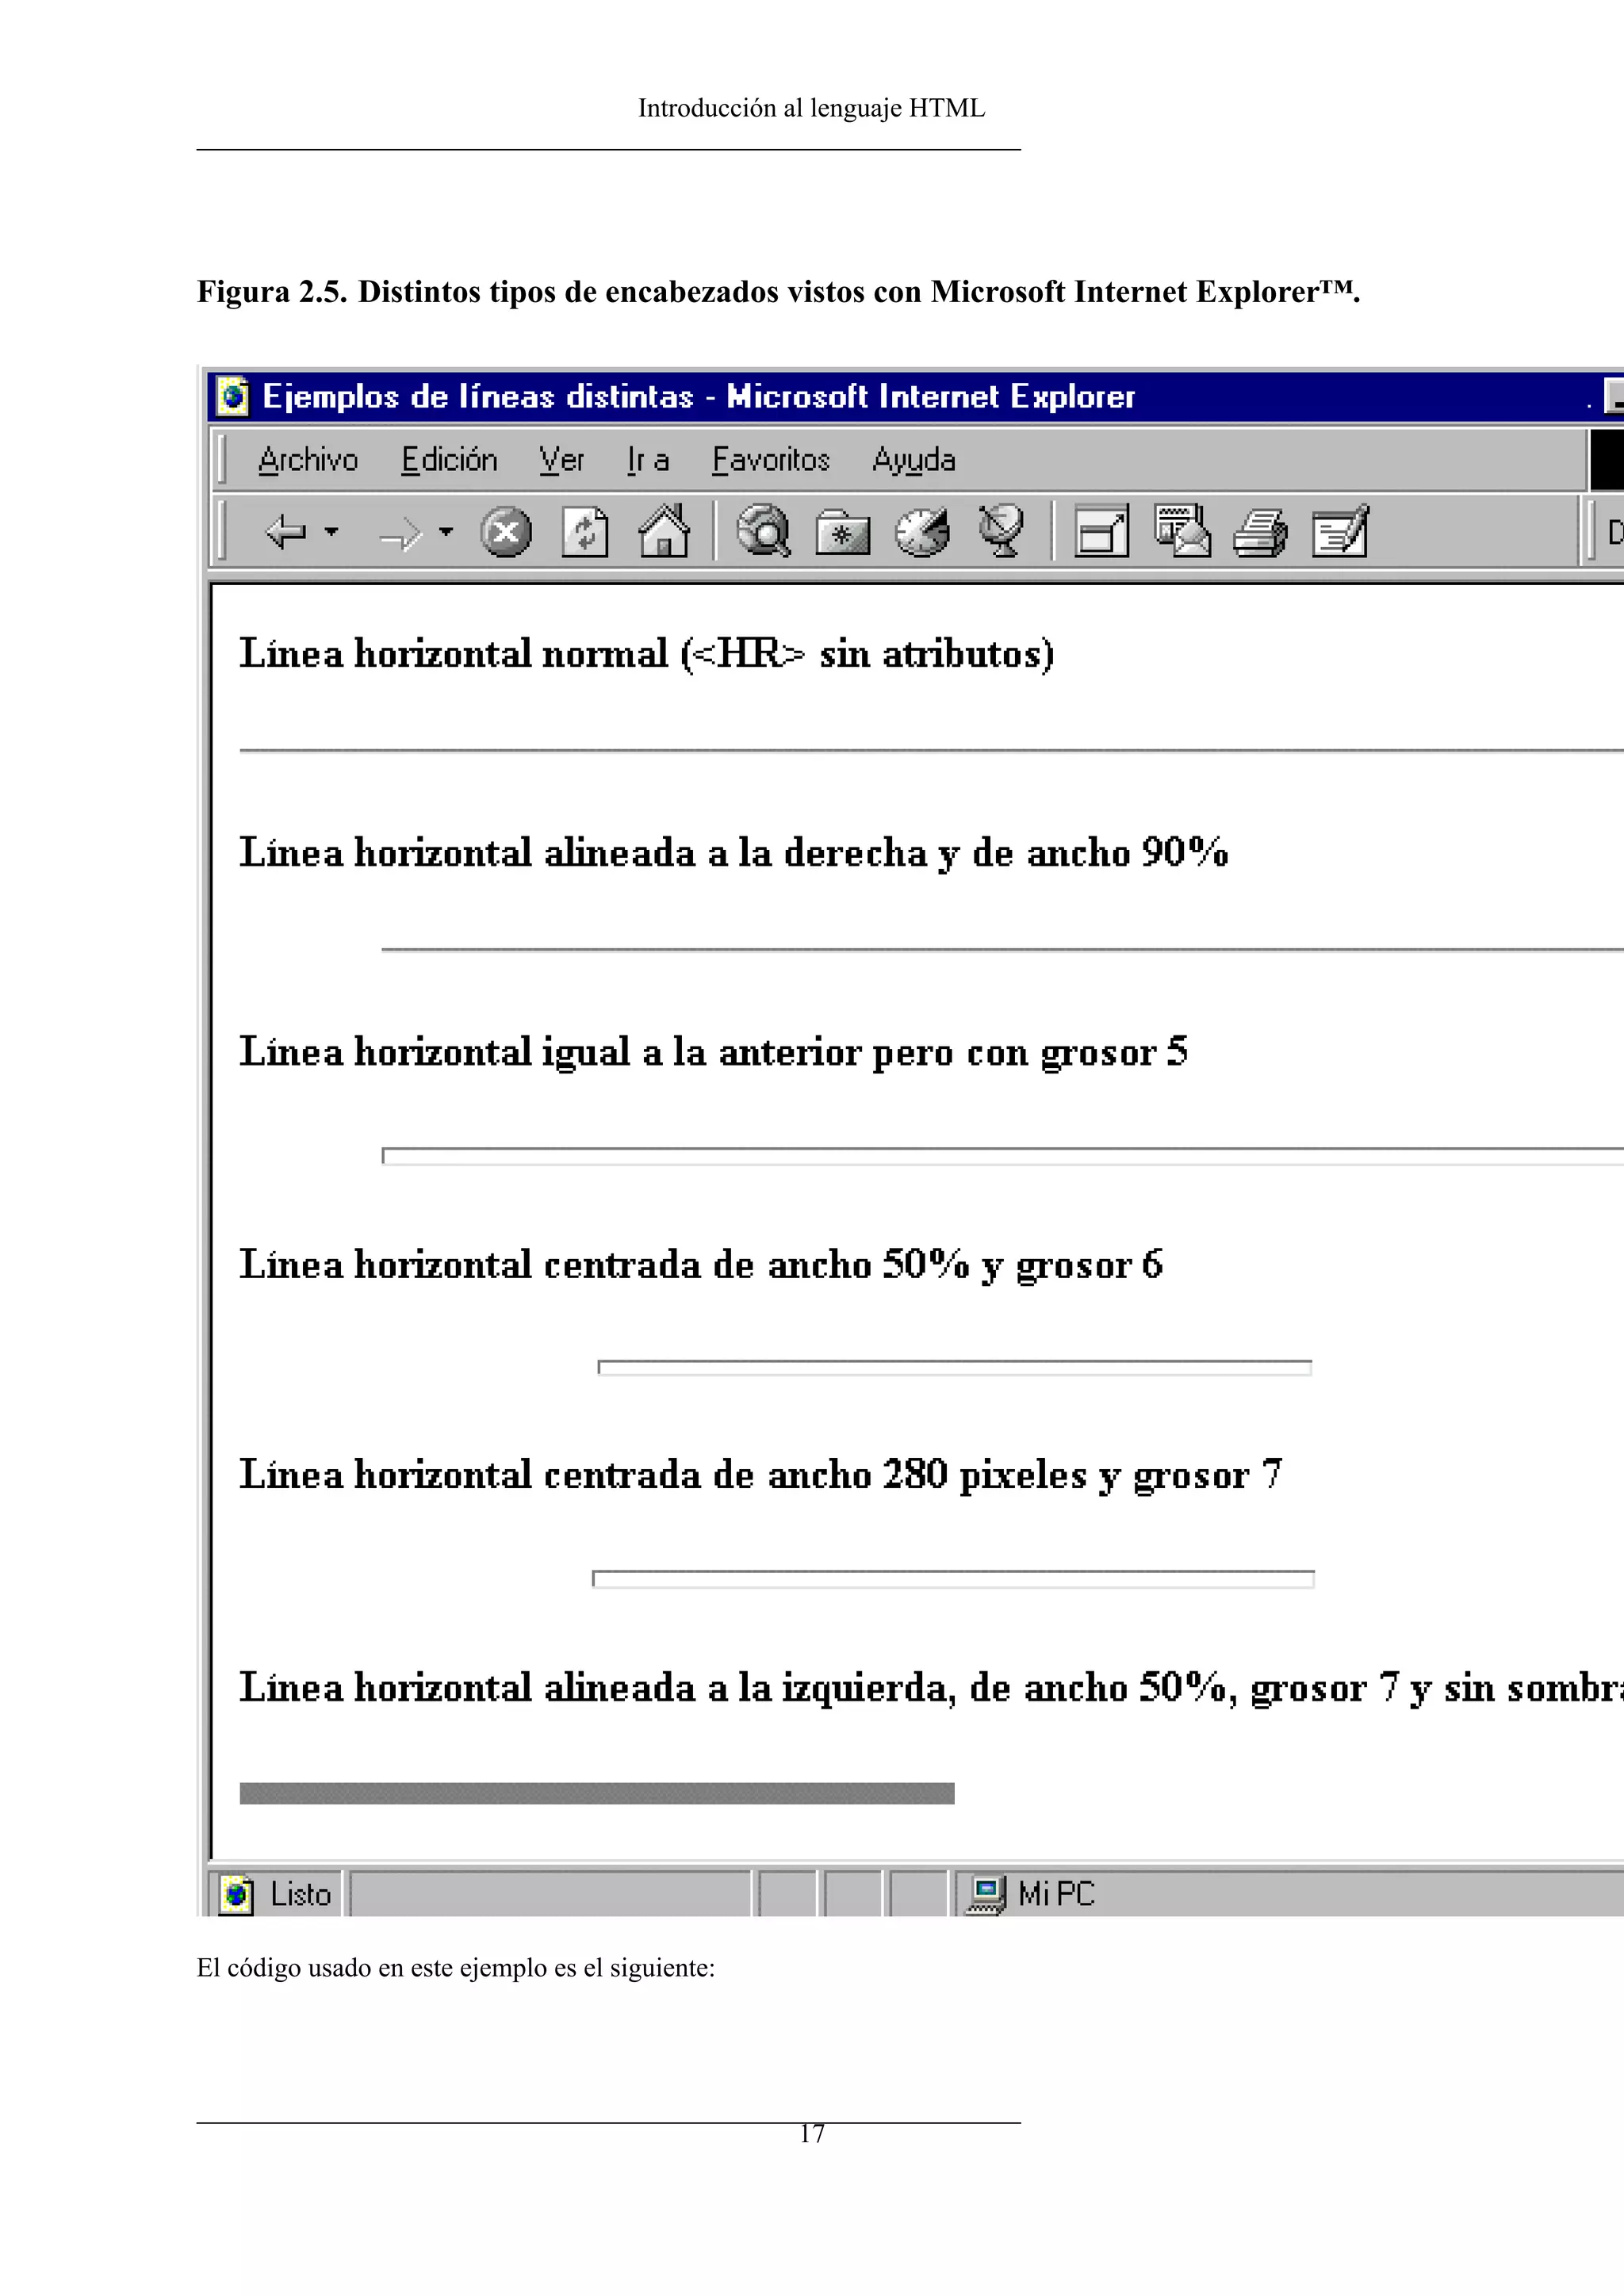Open the Forward button history dropdown arrow

(446, 532)
